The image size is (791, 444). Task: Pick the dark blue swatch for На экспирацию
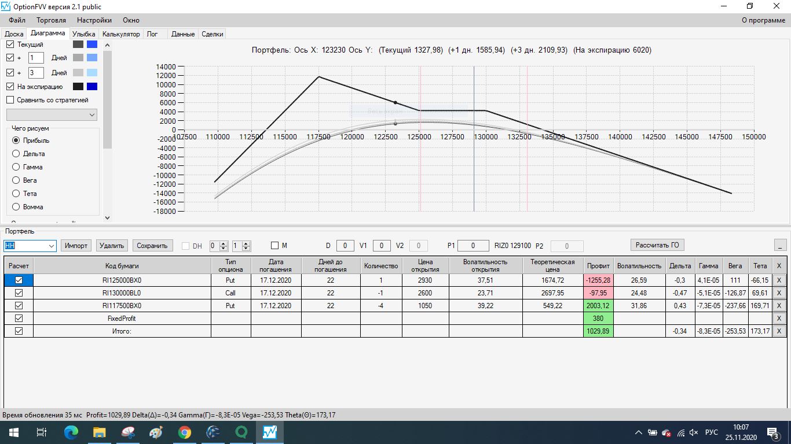click(92, 87)
